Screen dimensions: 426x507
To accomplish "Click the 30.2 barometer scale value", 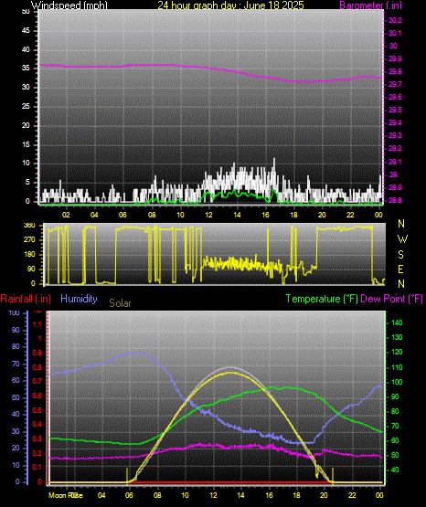I will (x=395, y=20).
